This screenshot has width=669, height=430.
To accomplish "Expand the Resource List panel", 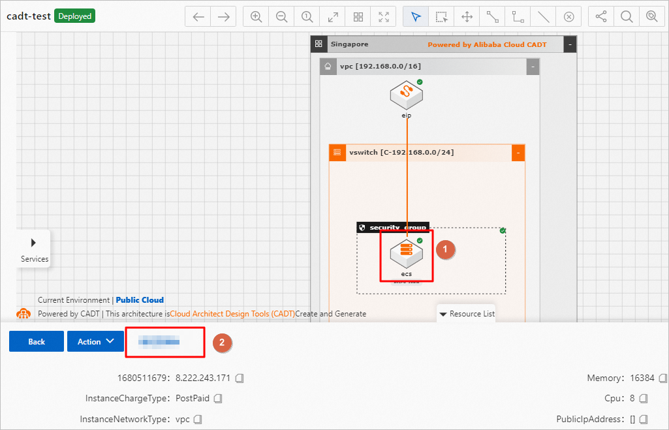I will click(467, 314).
